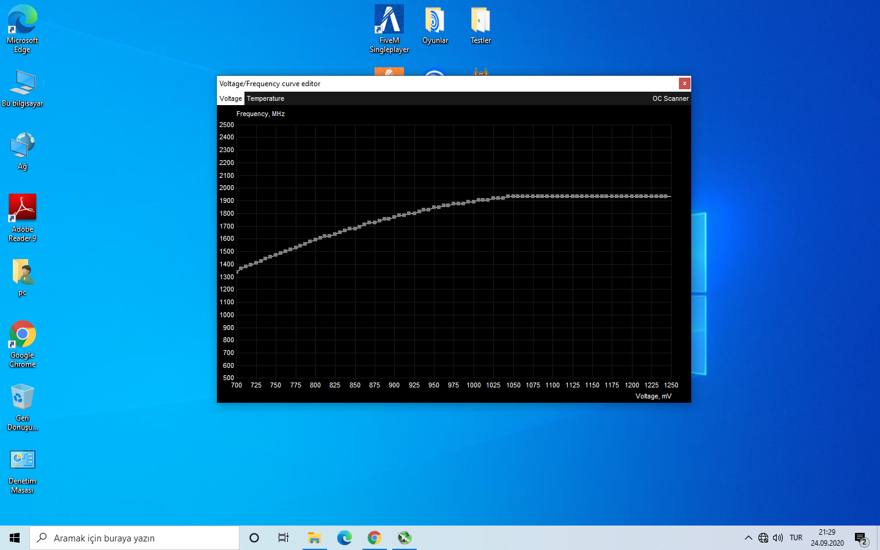Image resolution: width=880 pixels, height=550 pixels.
Task: Launch the OC Scanner
Action: pyautogui.click(x=670, y=98)
